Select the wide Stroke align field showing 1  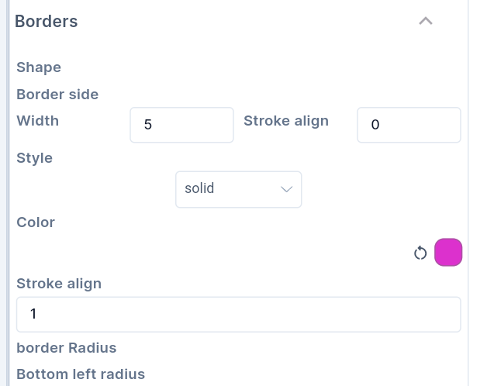click(238, 314)
